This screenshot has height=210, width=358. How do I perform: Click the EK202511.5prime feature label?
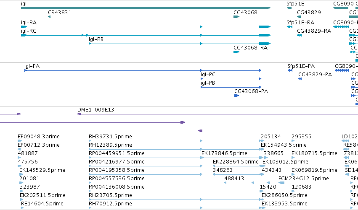click(x=42, y=195)
